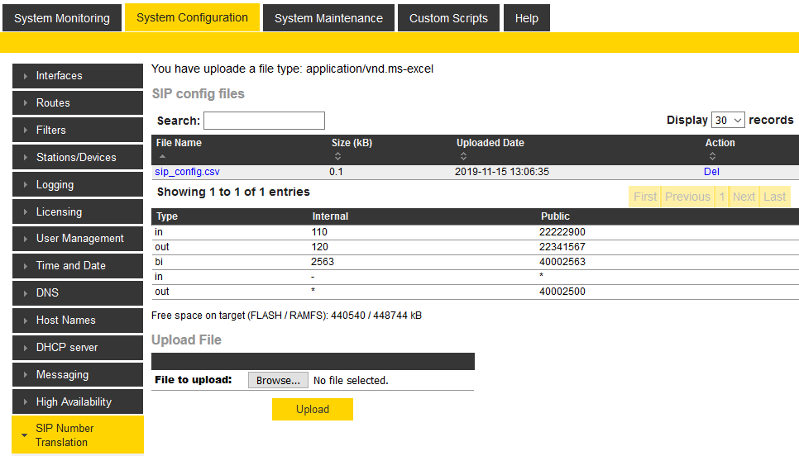Click sort arrows under Action column

coord(711,156)
